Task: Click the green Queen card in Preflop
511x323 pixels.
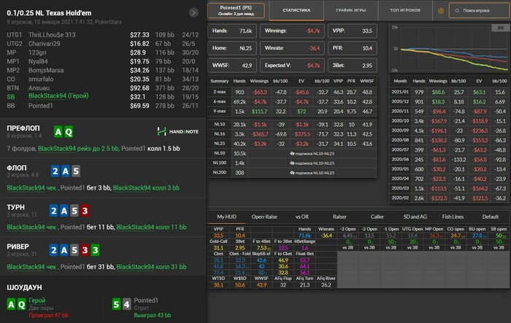Action: point(69,132)
